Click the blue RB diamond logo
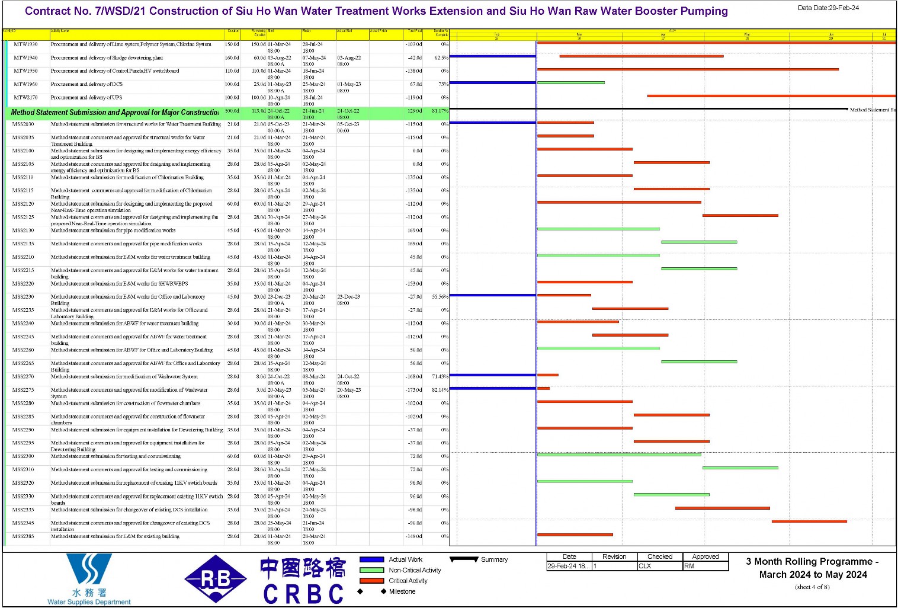Image resolution: width=898 pixels, height=608 pixels. tap(216, 579)
